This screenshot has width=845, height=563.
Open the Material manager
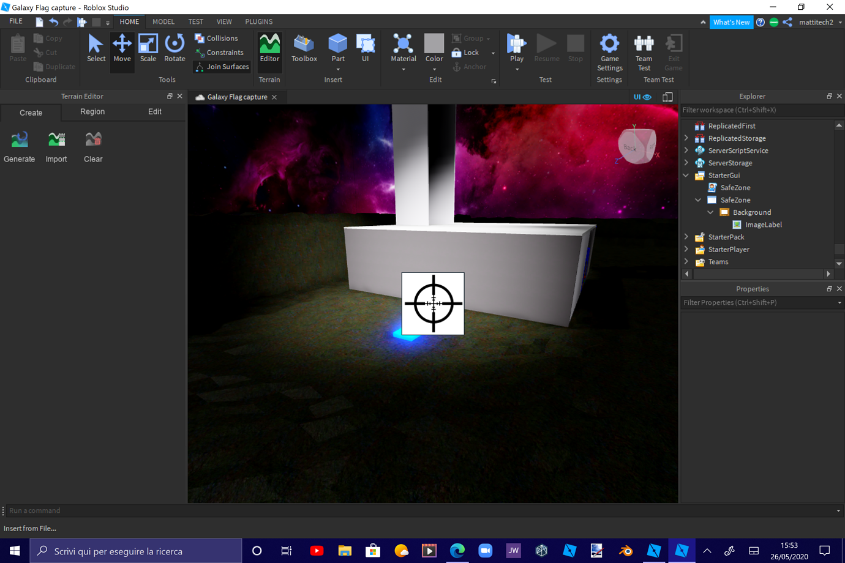[x=403, y=49]
